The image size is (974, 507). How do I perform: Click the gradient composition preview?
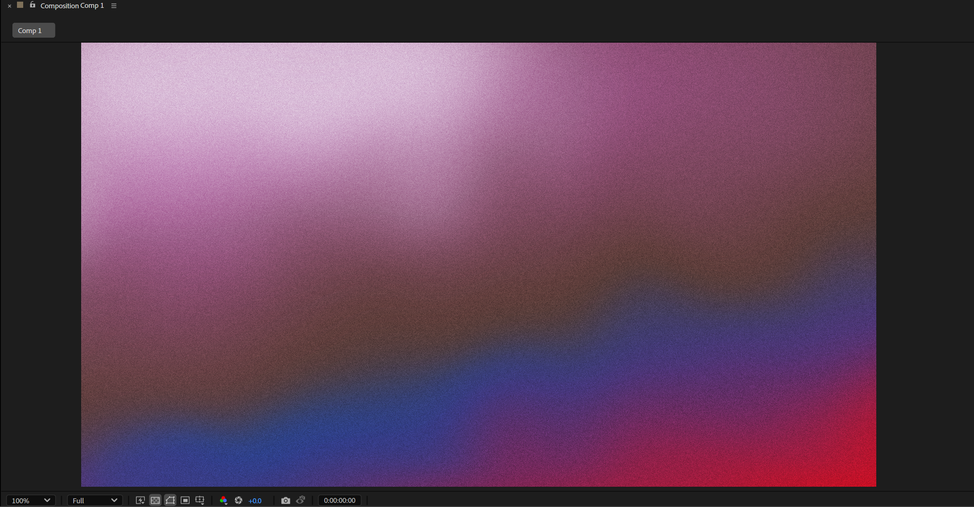478,264
